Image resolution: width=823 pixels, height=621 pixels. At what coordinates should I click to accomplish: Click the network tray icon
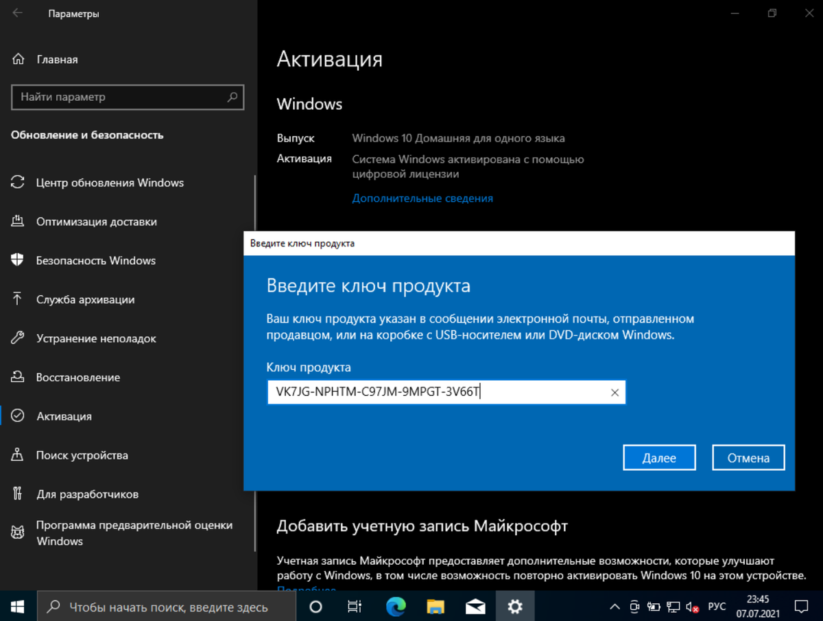pos(673,607)
